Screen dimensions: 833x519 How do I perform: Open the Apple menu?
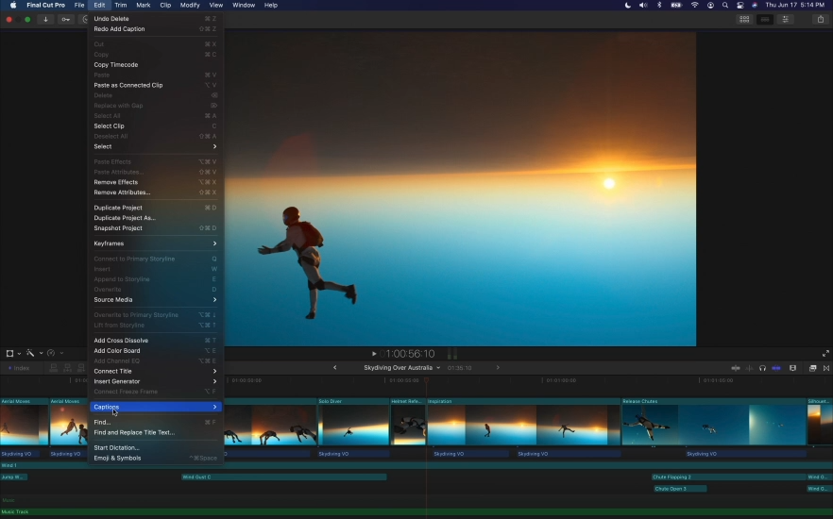(x=13, y=5)
